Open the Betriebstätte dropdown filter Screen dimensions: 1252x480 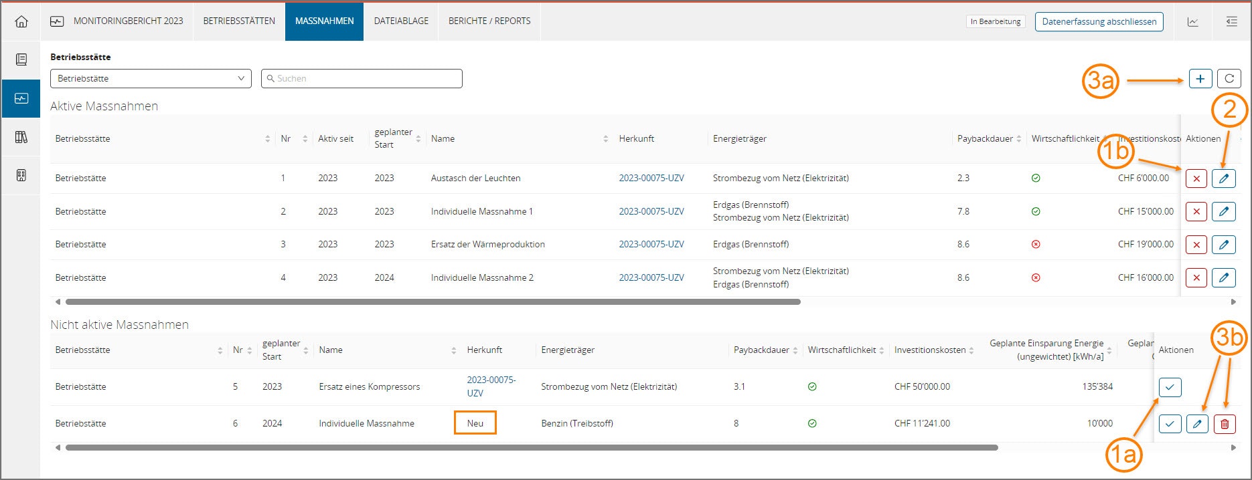tap(151, 78)
